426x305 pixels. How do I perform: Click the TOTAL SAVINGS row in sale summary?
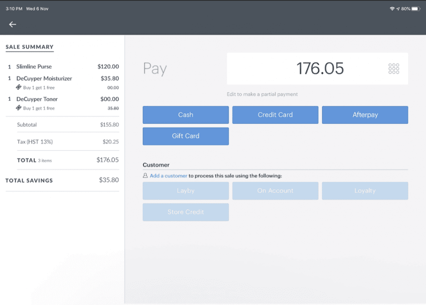62,180
